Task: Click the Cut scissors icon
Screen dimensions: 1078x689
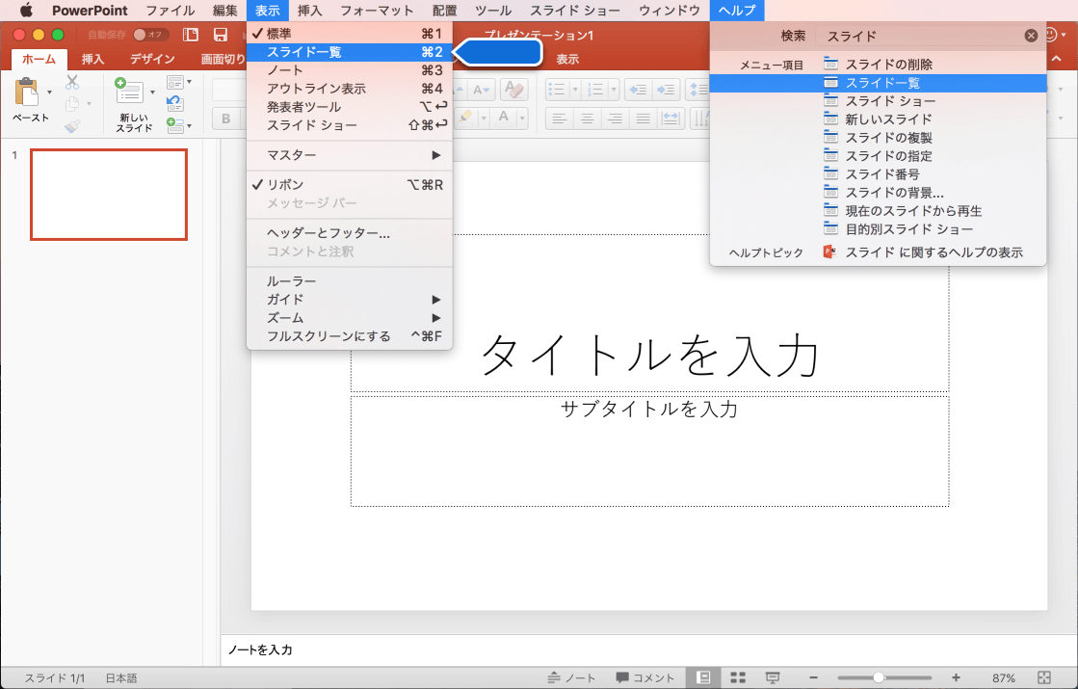Action: coord(72,83)
